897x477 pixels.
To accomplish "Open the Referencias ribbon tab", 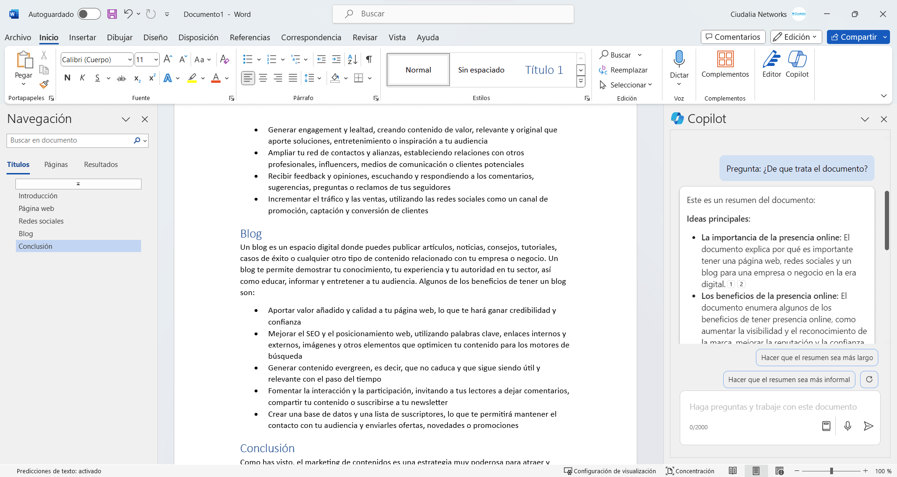I will point(249,37).
